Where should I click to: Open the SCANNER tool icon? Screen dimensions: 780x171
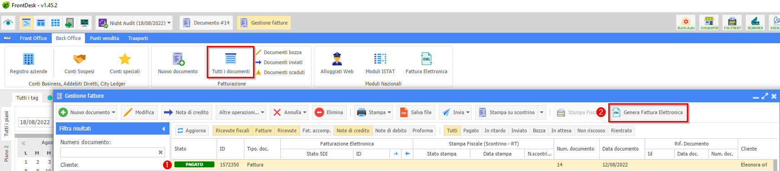[x=755, y=23]
